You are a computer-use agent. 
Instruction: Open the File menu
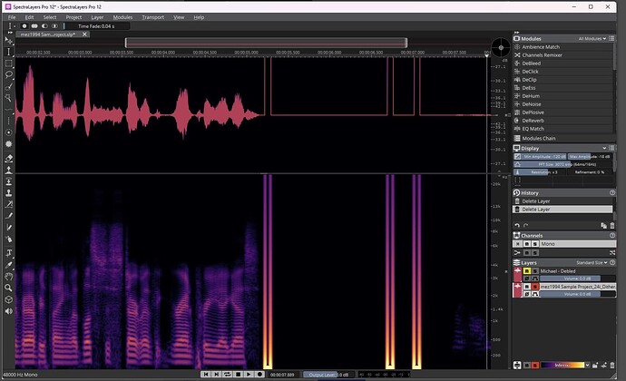pyautogui.click(x=12, y=17)
